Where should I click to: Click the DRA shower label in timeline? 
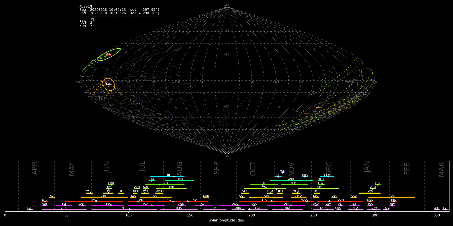point(244,192)
